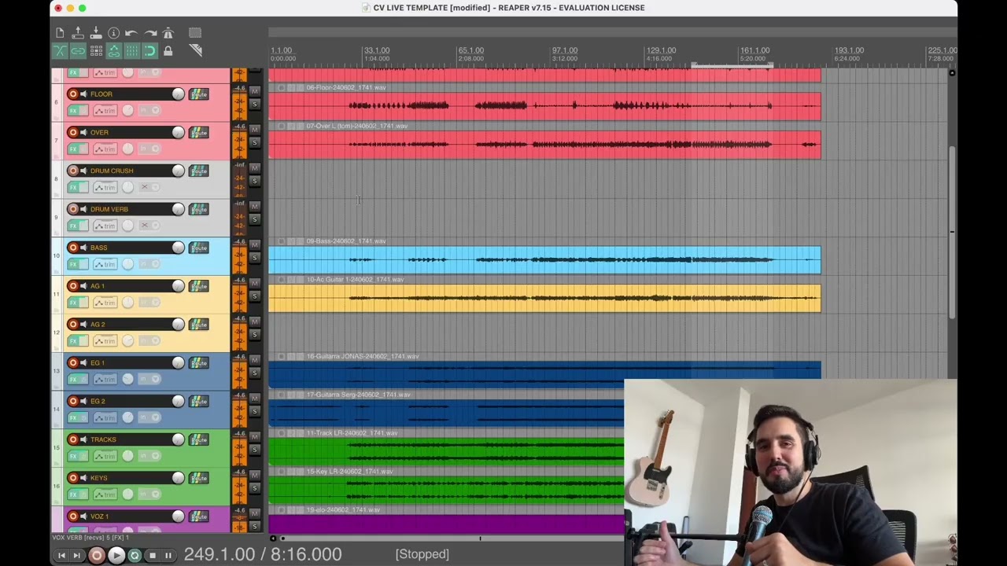Open Project Settings info icon
1007x566 pixels.
pos(114,33)
